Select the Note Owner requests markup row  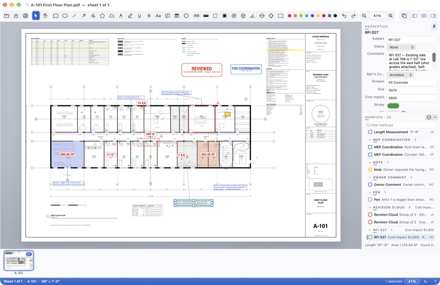point(401,169)
